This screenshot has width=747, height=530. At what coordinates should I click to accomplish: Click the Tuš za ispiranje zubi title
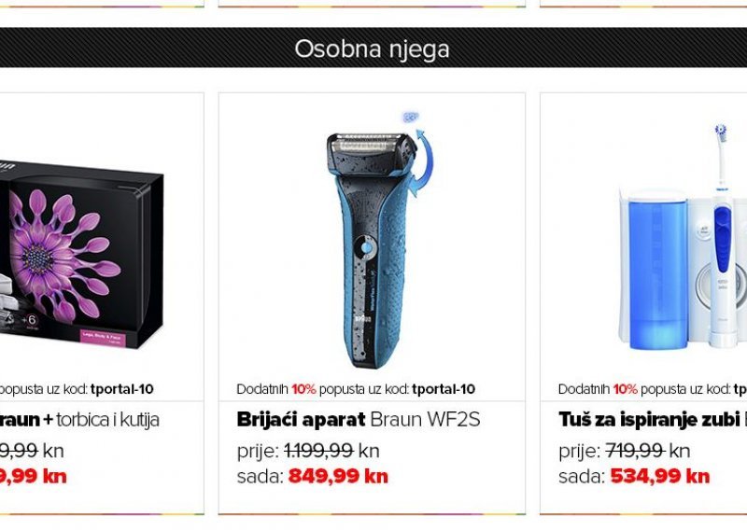652,420
